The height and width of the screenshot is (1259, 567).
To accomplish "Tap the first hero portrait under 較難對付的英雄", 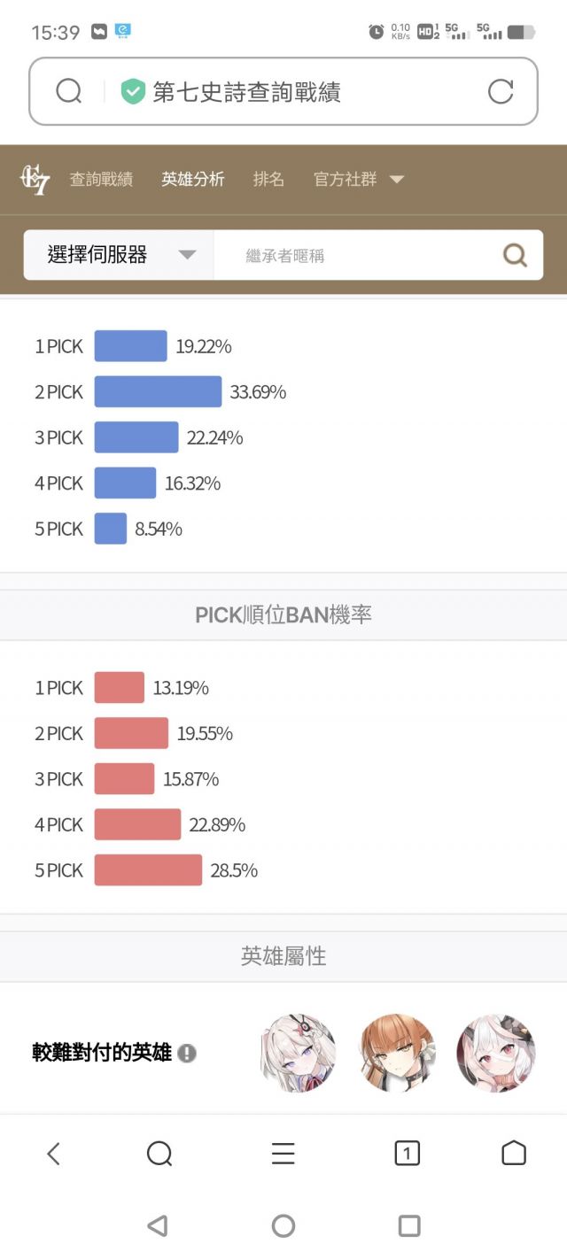I will (297, 1054).
